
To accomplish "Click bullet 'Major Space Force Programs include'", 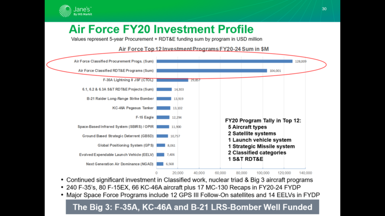I will [x=193, y=195].
